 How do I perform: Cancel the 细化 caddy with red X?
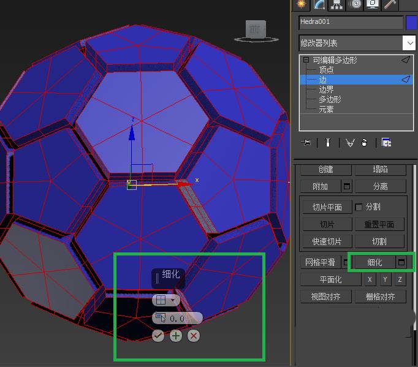coord(194,336)
